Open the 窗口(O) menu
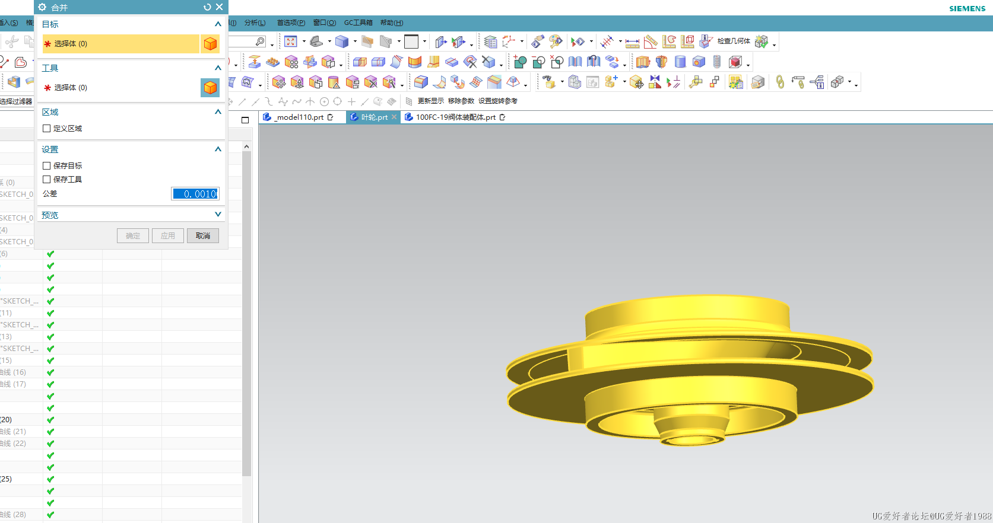 coord(325,23)
